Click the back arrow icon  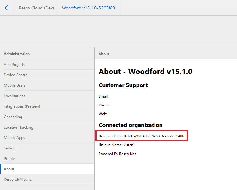tap(8, 8)
